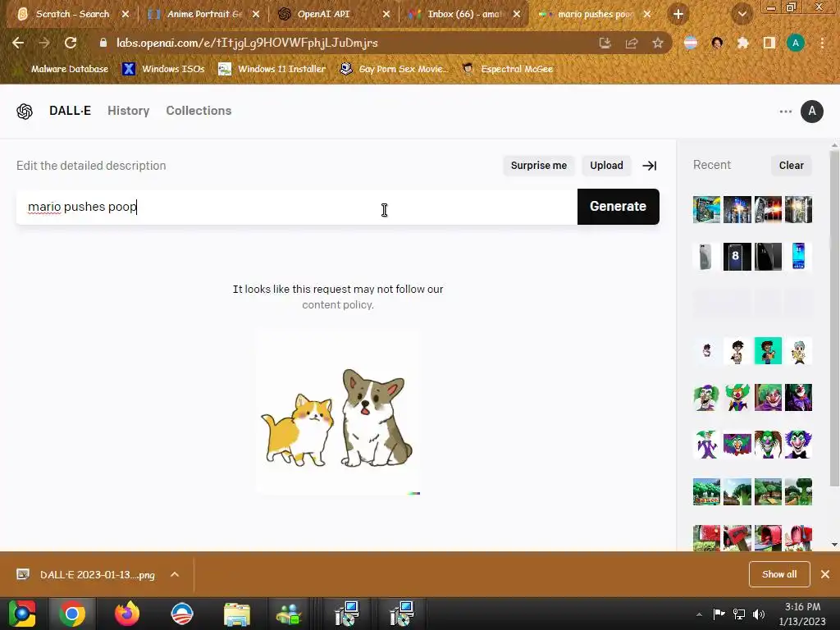840x630 pixels.
Task: Open the Windows ISOs bookmark
Action: [163, 69]
